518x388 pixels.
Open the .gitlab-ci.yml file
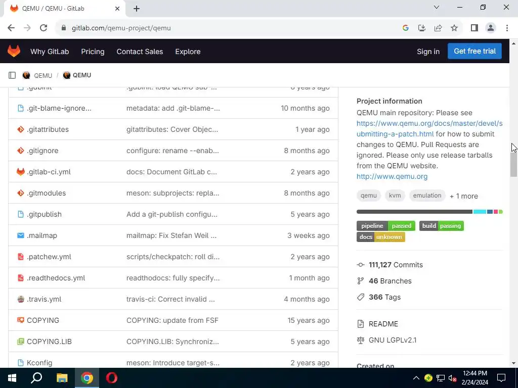[49, 172]
